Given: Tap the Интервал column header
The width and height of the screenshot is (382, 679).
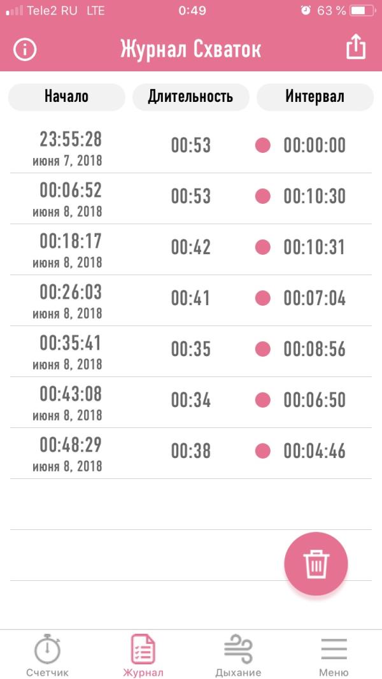Looking at the screenshot, I should 315,97.
